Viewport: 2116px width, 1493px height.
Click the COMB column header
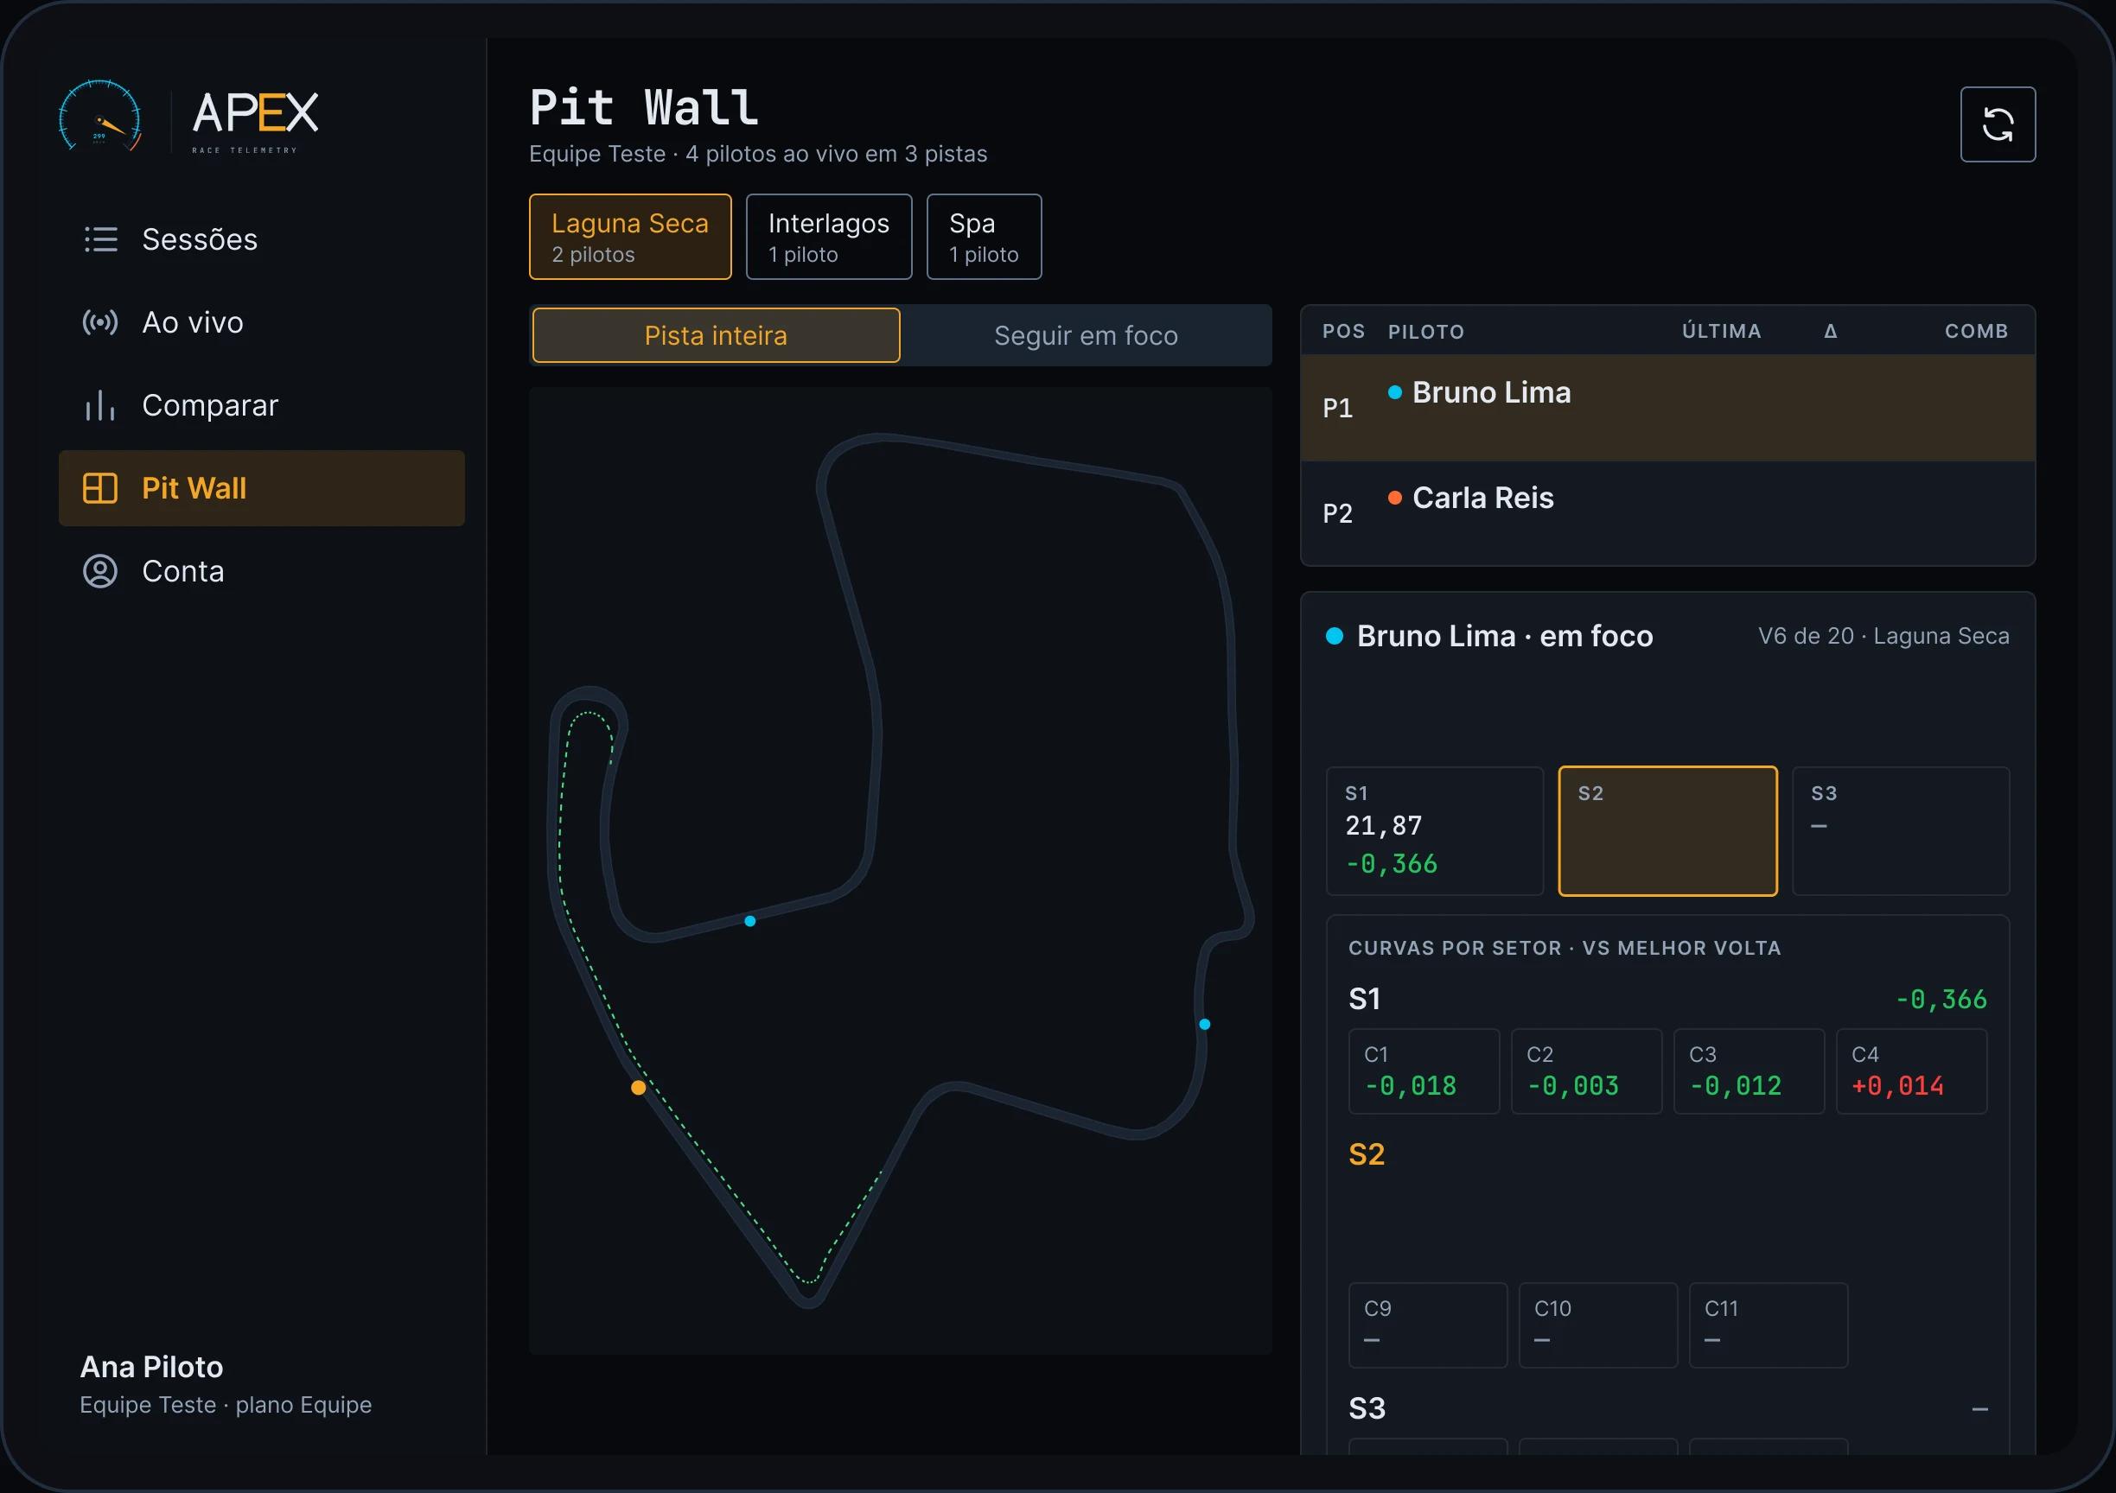(x=1976, y=331)
